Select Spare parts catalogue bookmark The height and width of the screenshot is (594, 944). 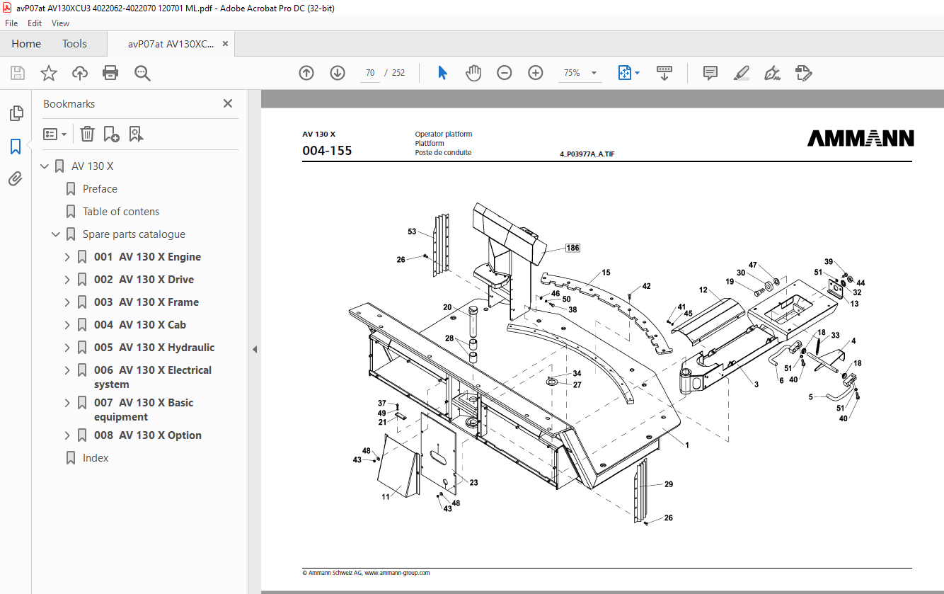coord(134,234)
